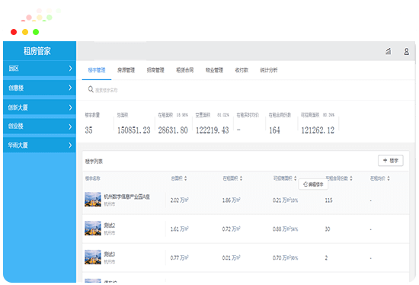Switch to the 房源管理 tab
This screenshot has height=285, width=419.
click(126, 70)
